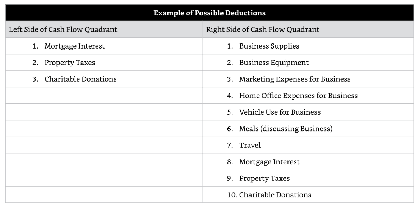Image resolution: width=419 pixels, height=207 pixels.
Task: Select the "Travel" list item
Action: 250,145
